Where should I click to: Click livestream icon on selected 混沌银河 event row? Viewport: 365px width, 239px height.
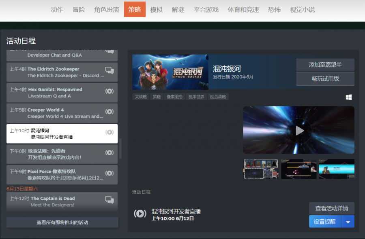109,132
